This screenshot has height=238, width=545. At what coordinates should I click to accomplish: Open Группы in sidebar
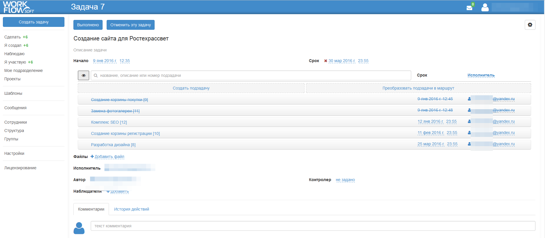point(11,139)
